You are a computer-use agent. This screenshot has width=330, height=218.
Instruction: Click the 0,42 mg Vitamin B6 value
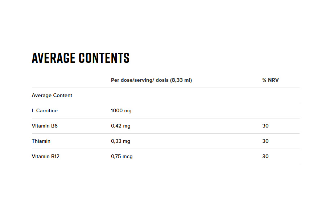(120, 126)
